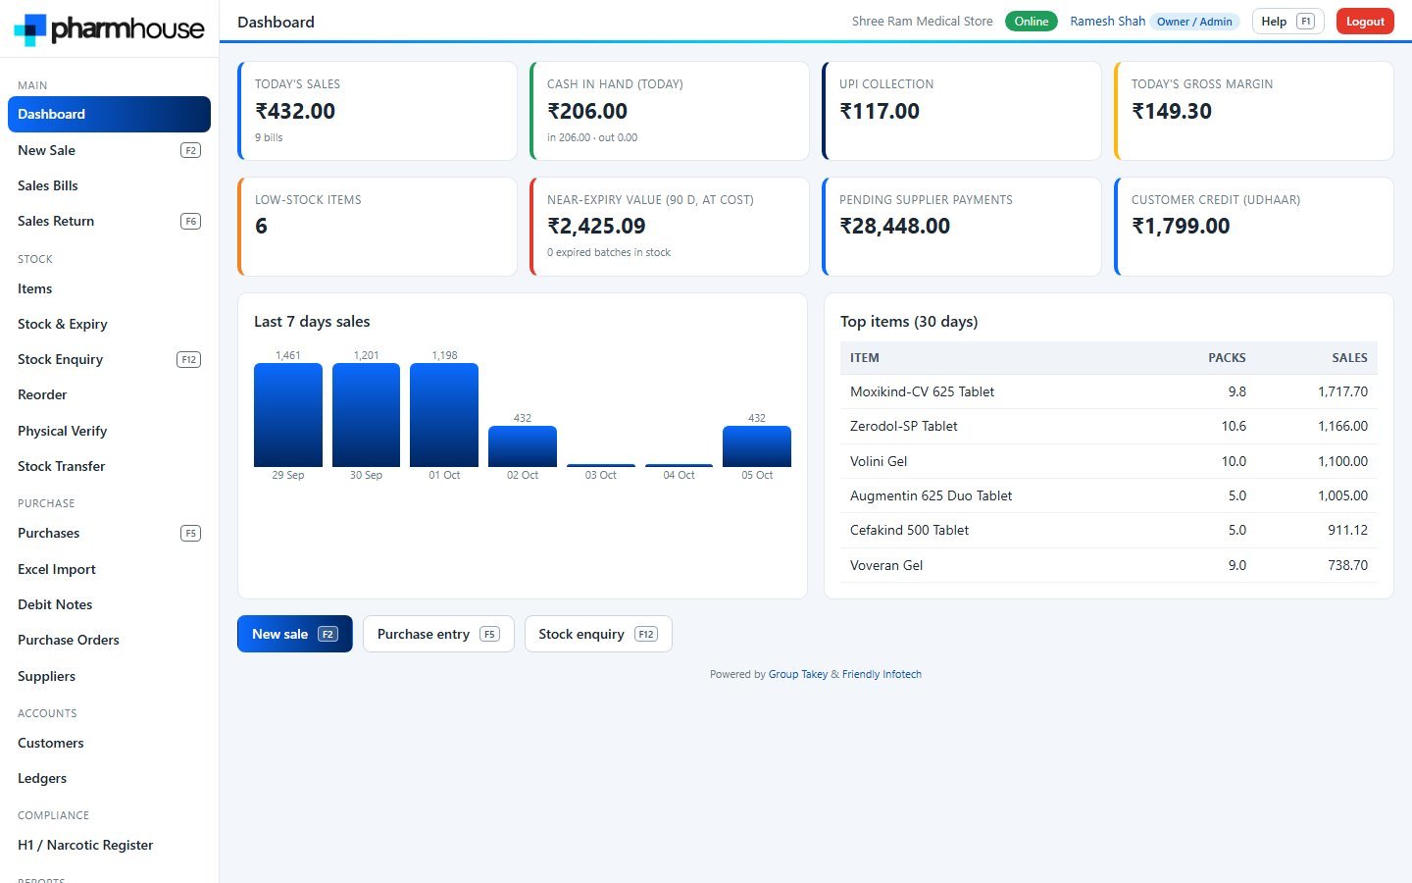The height and width of the screenshot is (883, 1412).
Task: Open Stock Enquiry in the sidebar
Action: coord(109,359)
